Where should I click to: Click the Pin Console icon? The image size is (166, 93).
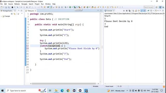[148, 11]
